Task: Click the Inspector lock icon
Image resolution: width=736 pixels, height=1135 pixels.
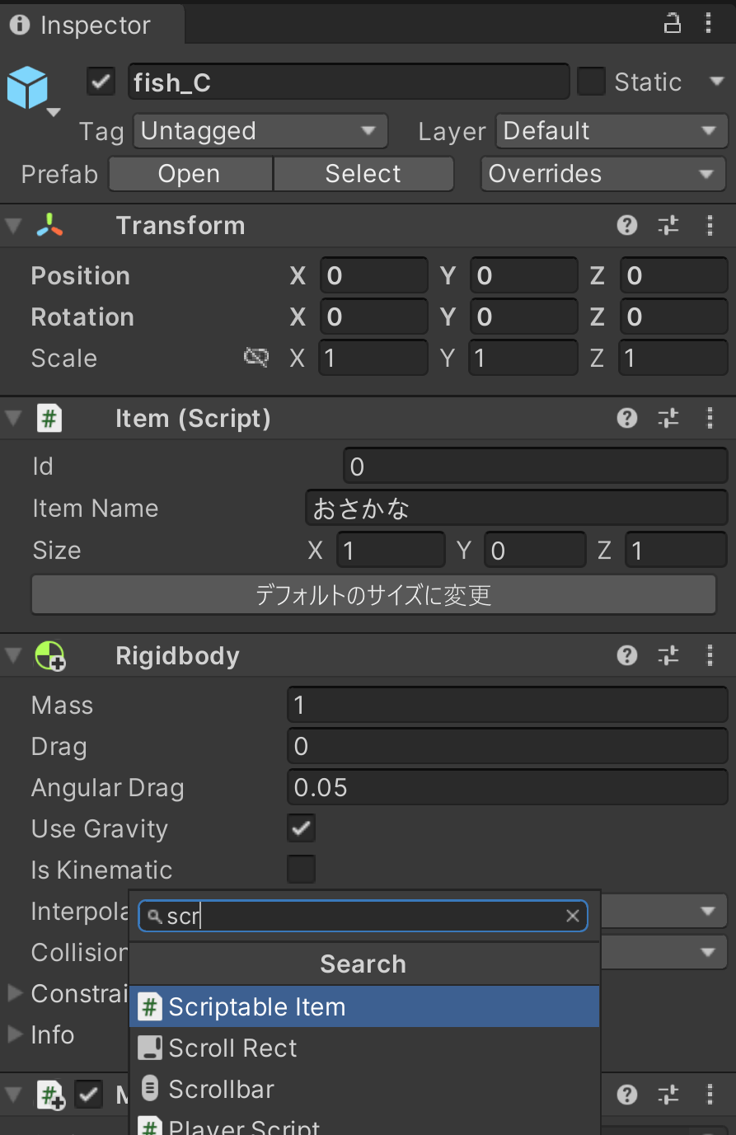Action: tap(673, 23)
